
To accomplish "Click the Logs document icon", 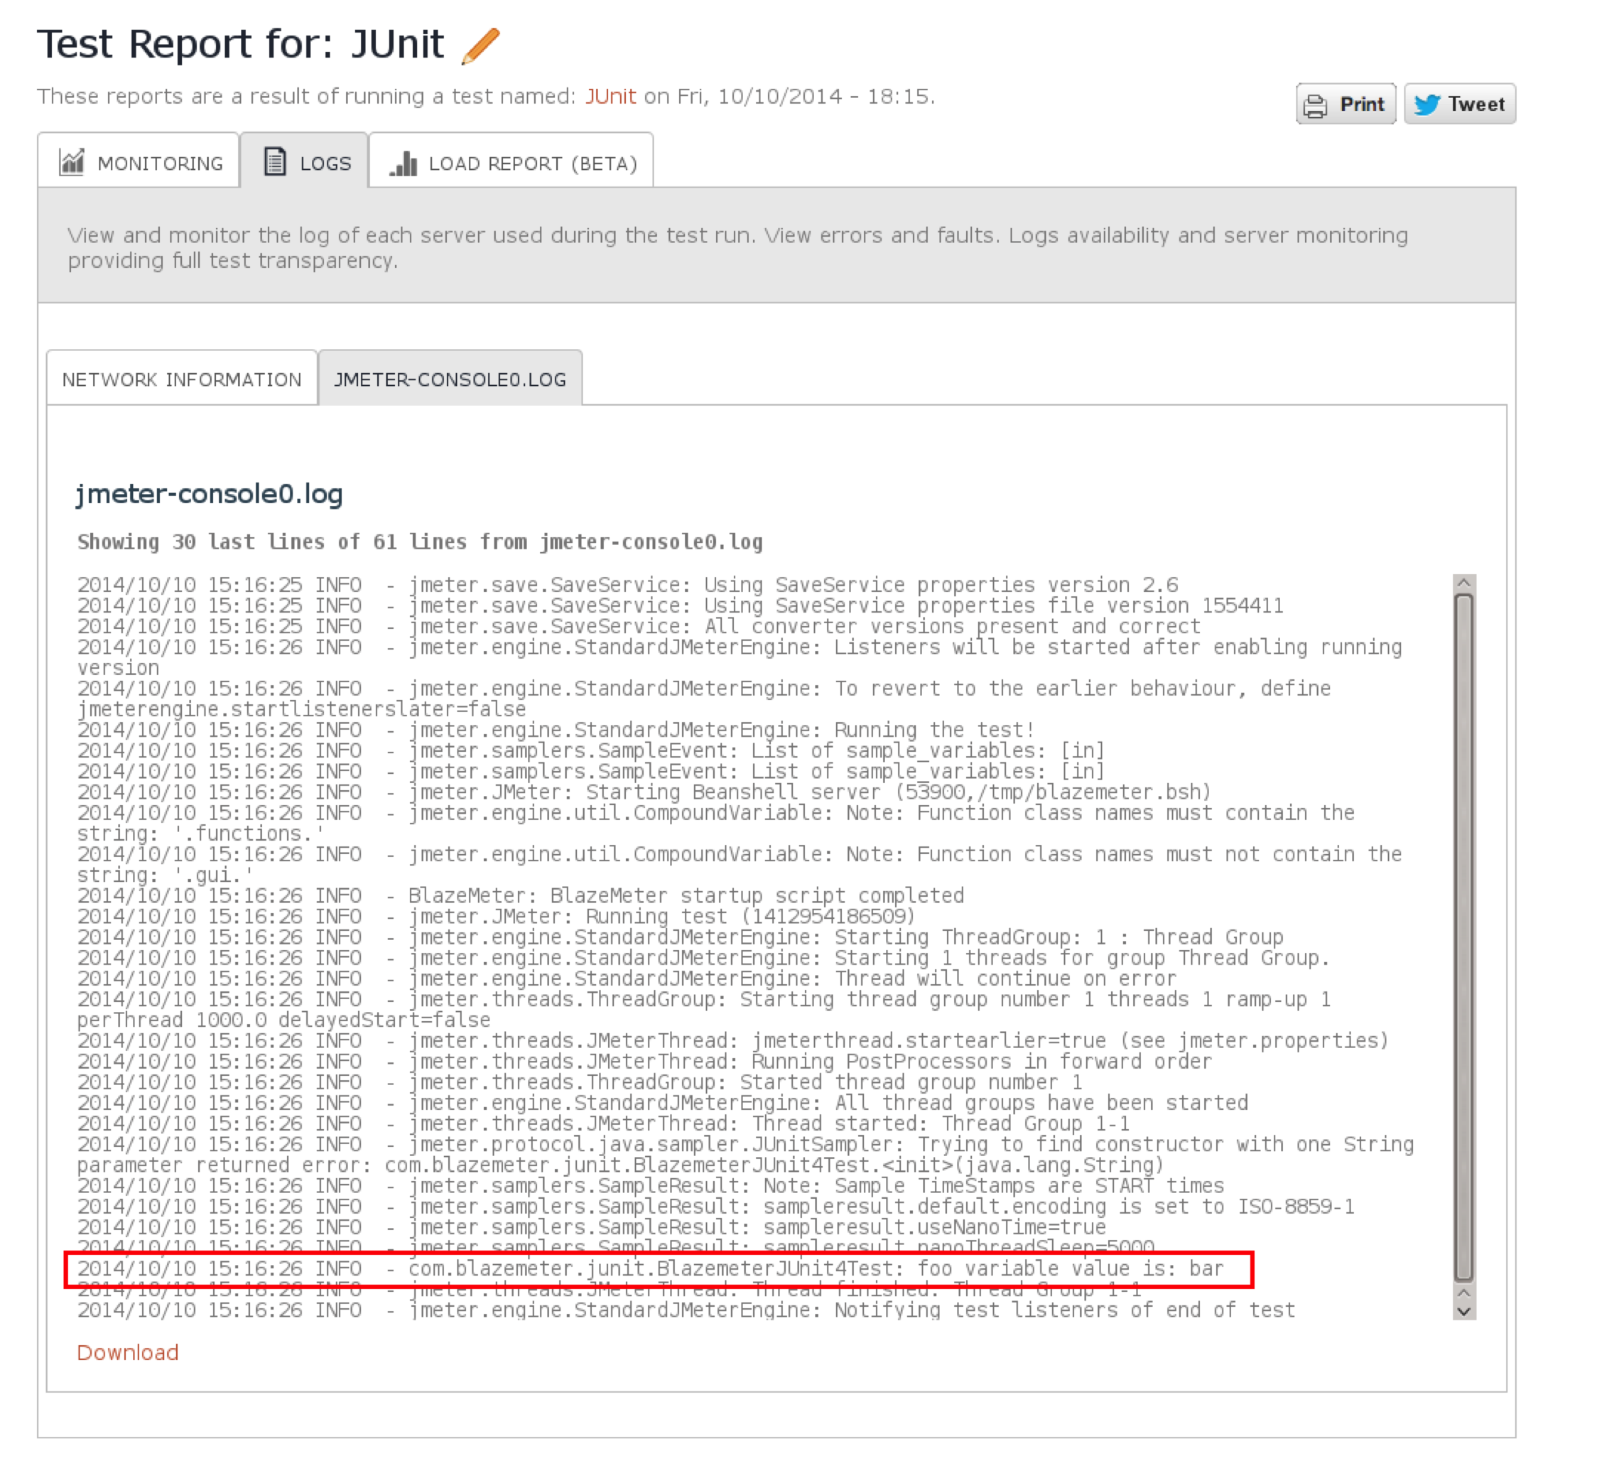I will 274,161.
